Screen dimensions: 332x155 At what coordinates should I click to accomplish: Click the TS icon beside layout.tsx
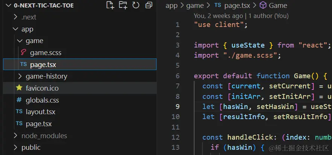19,112
